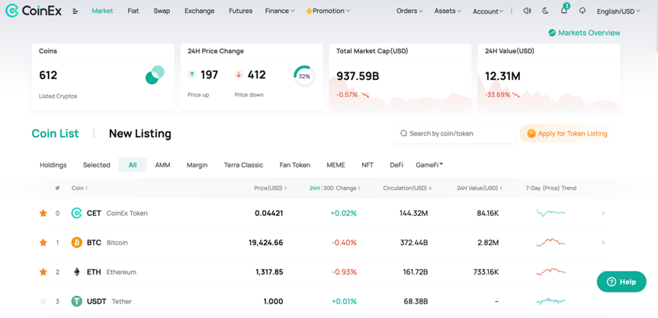Click the Markets Overview icon link

coord(584,33)
